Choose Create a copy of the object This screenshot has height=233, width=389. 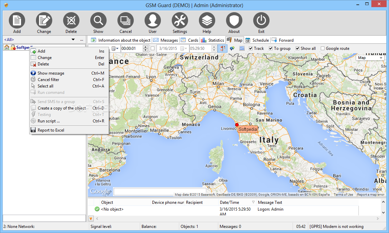(x=69, y=108)
